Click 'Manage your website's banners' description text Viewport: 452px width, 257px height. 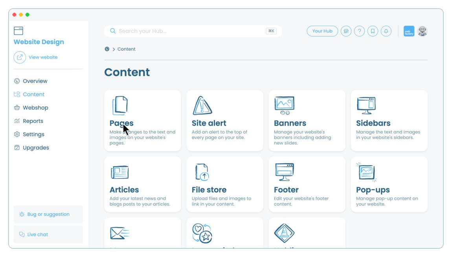click(x=302, y=138)
